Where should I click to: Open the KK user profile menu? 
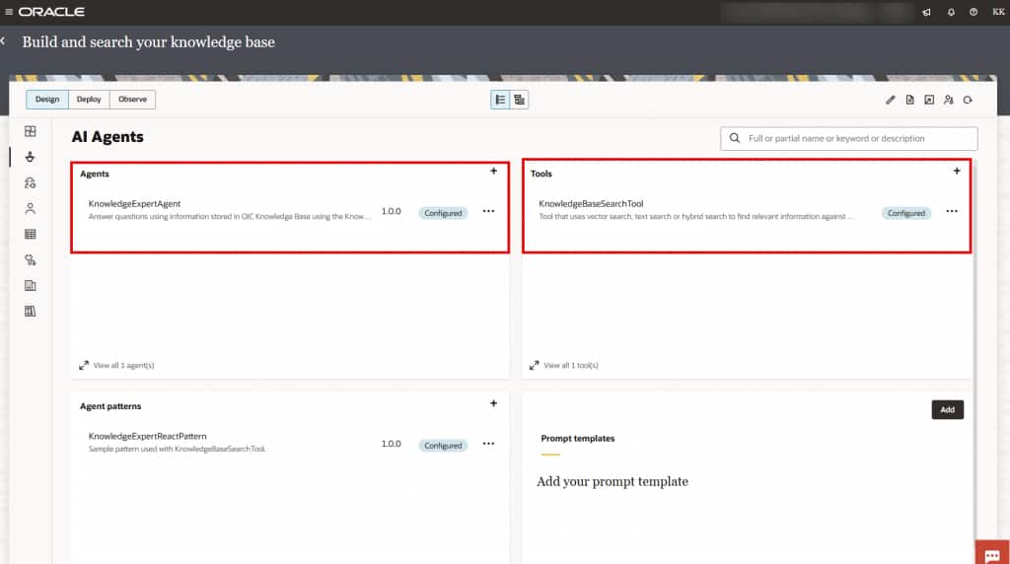point(998,12)
